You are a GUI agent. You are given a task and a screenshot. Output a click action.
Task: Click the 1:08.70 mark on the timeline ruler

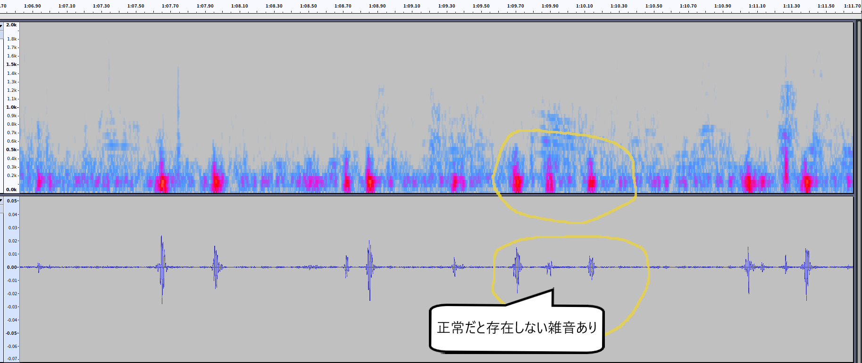343,6
